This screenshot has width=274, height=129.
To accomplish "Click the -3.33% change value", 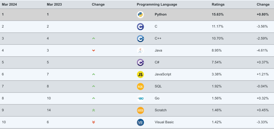I will click(x=262, y=122).
